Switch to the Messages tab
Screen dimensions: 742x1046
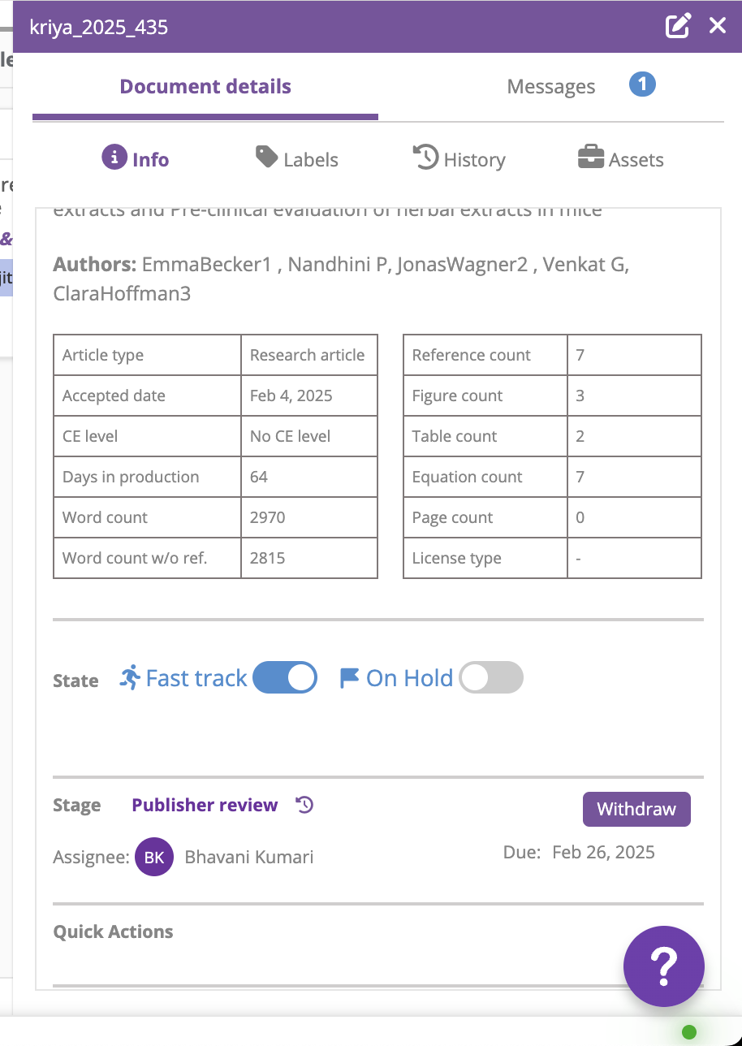pos(551,87)
